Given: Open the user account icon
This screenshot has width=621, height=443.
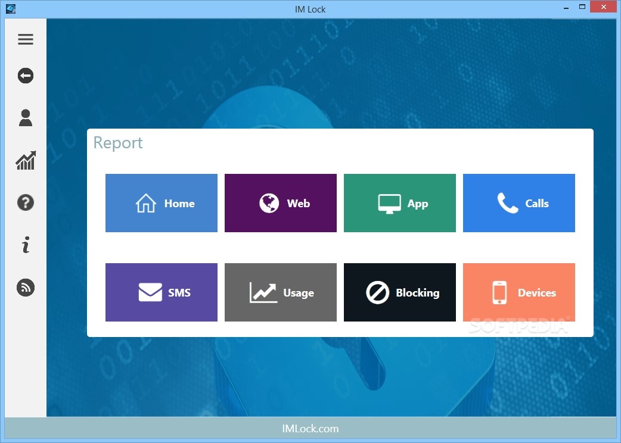Looking at the screenshot, I should pyautogui.click(x=26, y=118).
